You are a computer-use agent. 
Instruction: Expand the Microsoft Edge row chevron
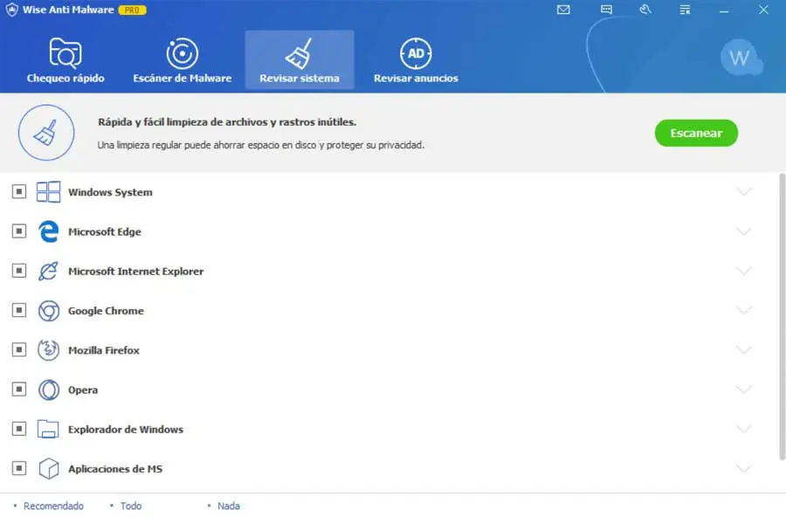point(744,231)
